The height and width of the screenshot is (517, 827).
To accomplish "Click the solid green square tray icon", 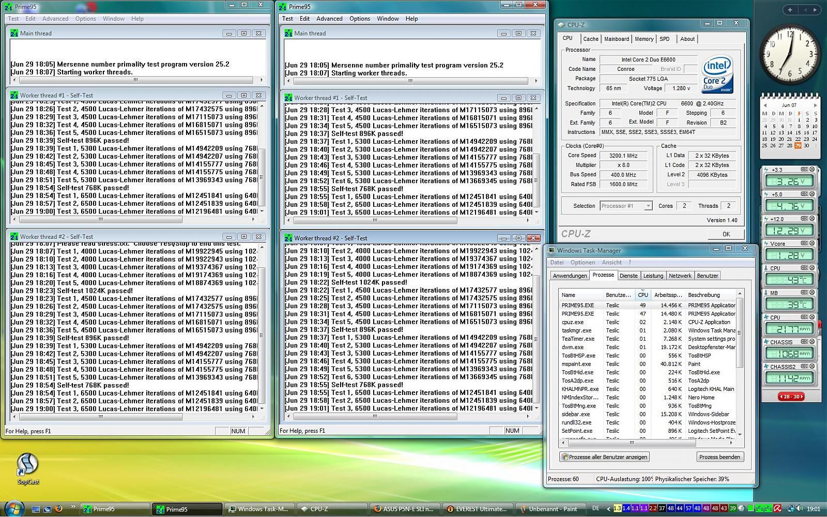I will 751,508.
